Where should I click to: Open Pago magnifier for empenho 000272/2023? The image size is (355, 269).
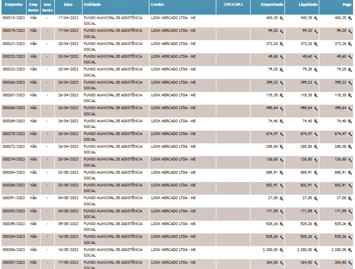pos(350,147)
